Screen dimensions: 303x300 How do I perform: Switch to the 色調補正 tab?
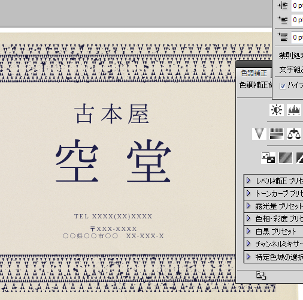(x=254, y=73)
